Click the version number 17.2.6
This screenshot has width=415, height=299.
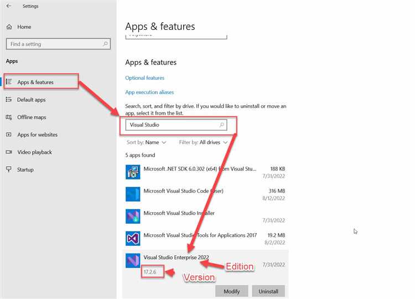pos(150,272)
